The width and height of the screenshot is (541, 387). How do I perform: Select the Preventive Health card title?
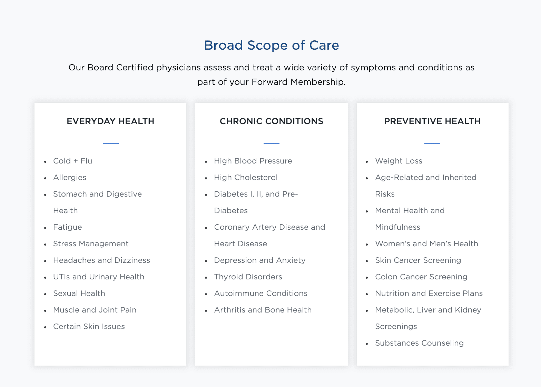[432, 121]
